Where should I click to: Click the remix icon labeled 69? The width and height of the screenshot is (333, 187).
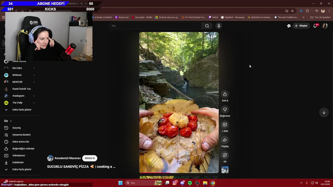tap(225, 155)
